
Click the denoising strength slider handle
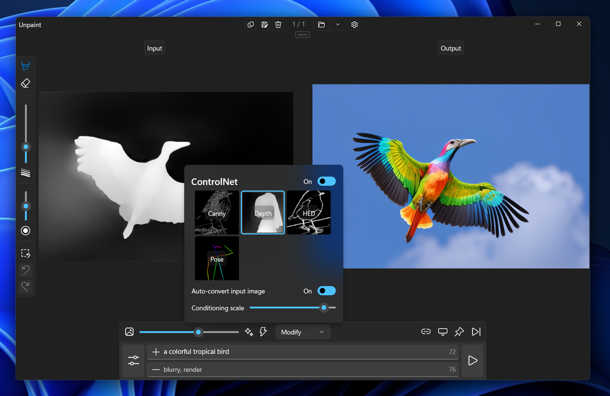tap(198, 332)
